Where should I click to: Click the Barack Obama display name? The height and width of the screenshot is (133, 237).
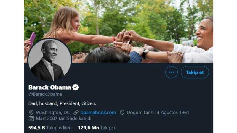(49, 87)
